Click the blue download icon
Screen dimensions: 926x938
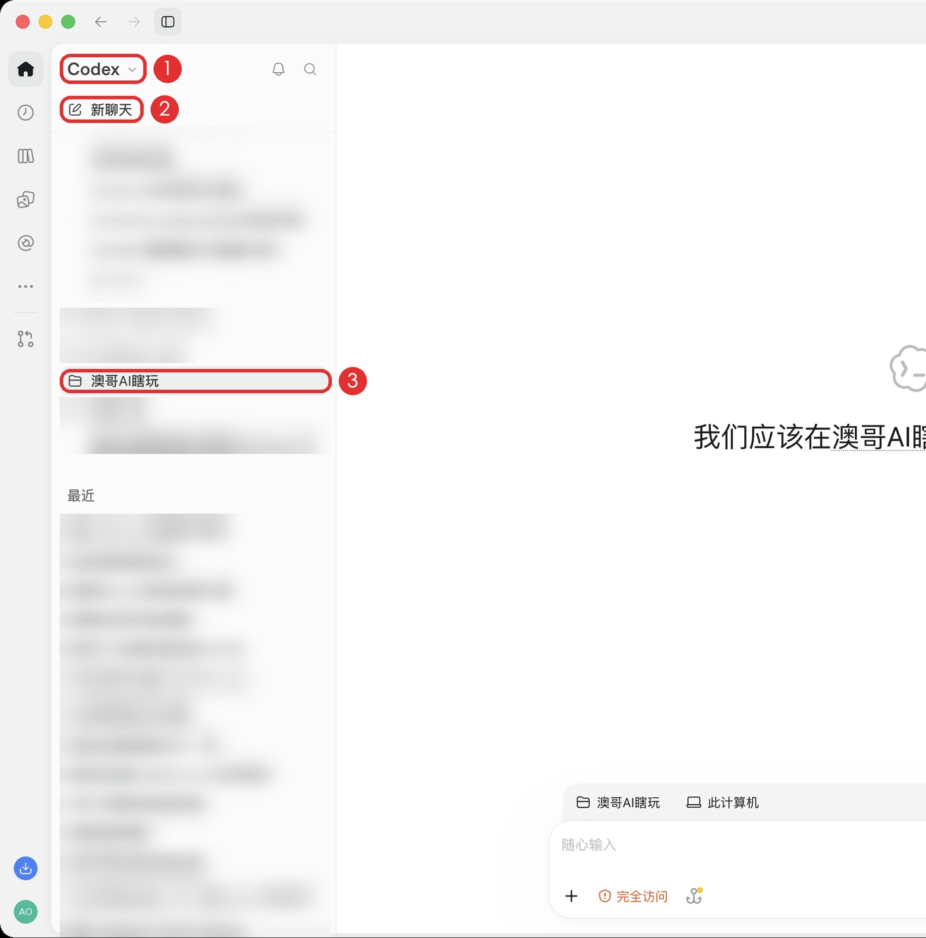click(25, 869)
